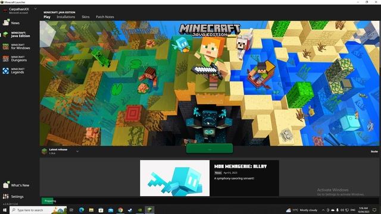Select Minecraft Java Edition in sidebar
Viewport: 381px width, 214px height.
click(17, 34)
